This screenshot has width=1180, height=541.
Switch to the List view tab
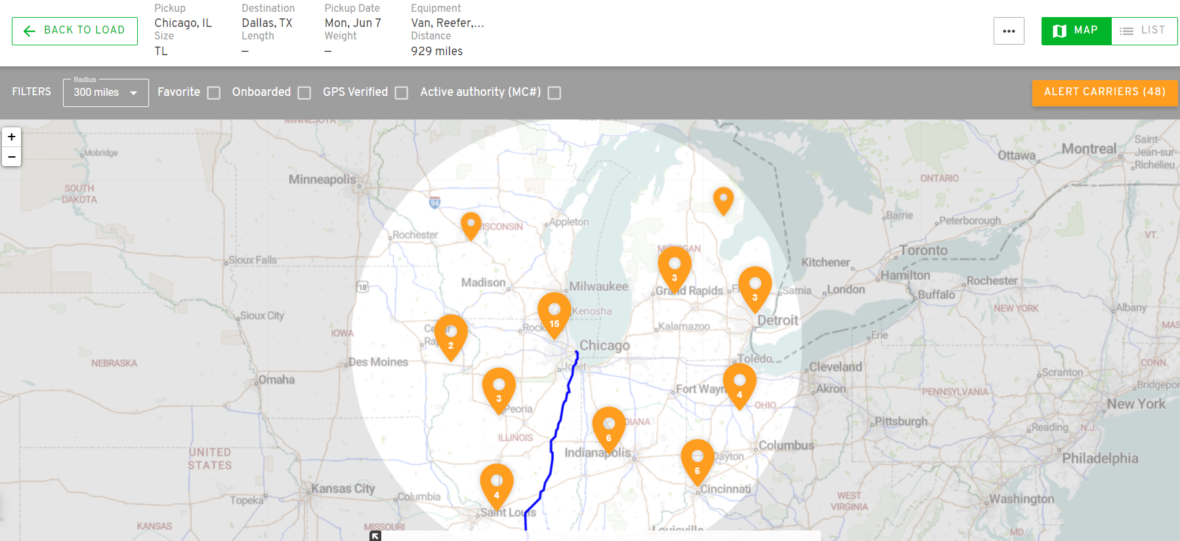pos(1144,31)
